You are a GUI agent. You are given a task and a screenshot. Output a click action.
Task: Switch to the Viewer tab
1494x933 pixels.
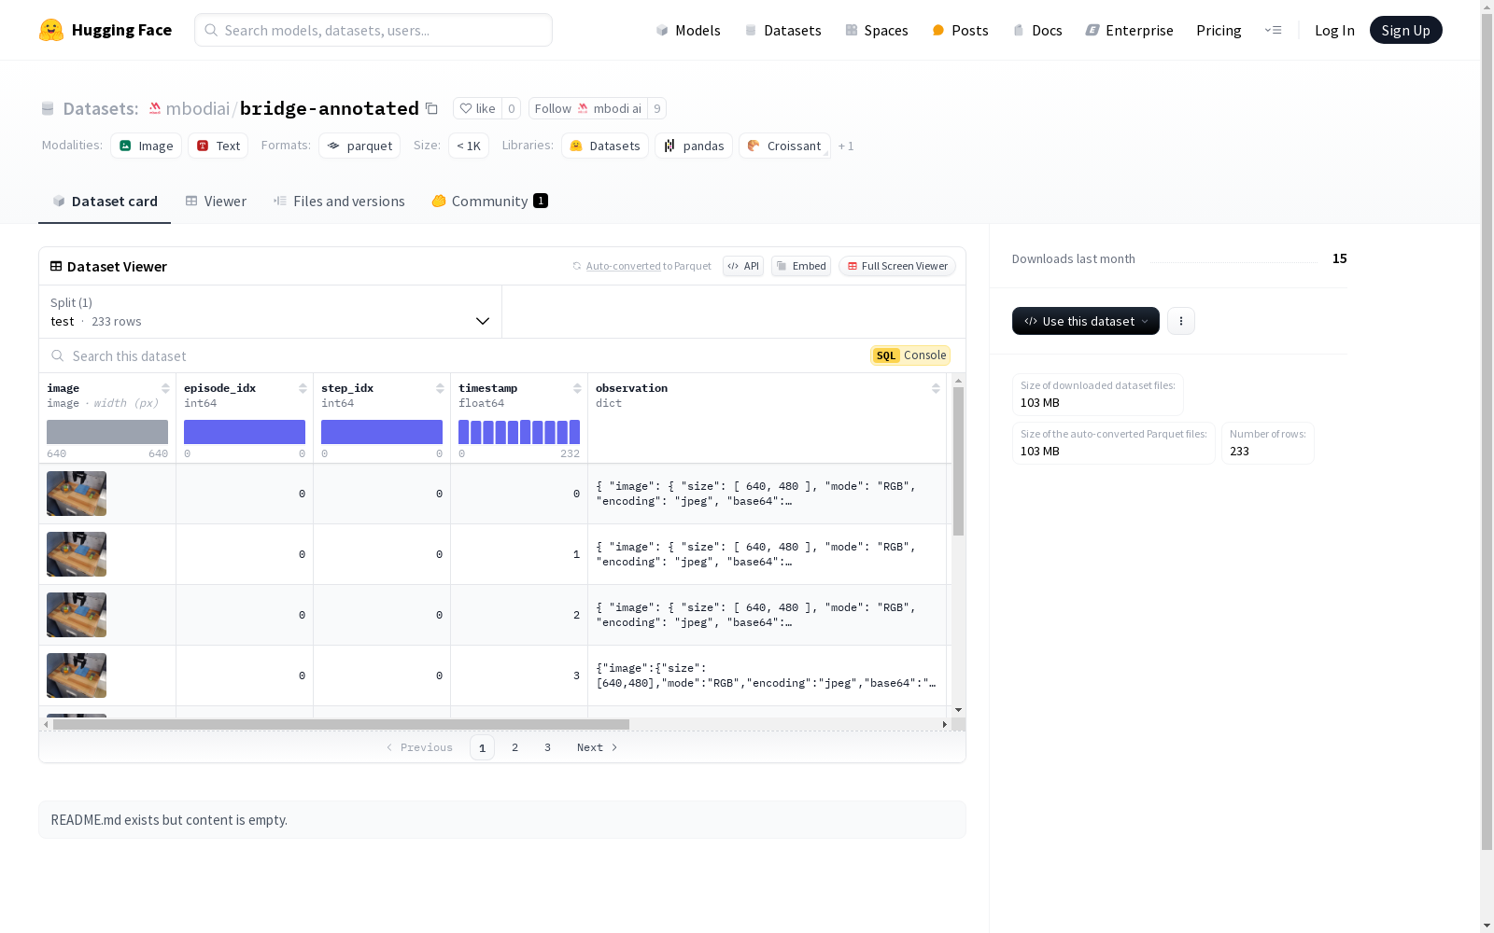[216, 201]
